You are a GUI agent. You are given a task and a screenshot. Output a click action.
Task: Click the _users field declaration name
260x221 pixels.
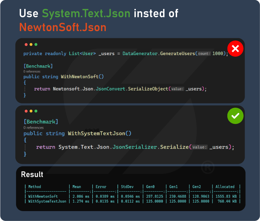point(106,54)
